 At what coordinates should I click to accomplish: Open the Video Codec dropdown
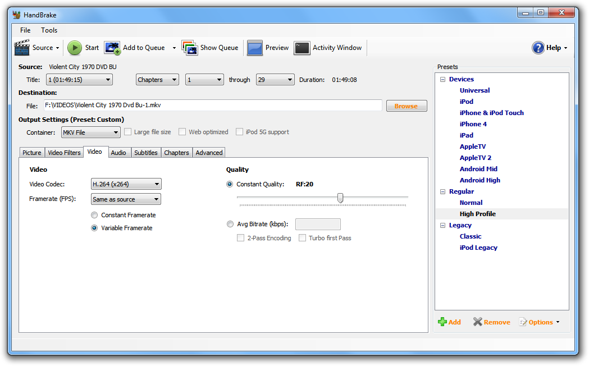coord(126,184)
